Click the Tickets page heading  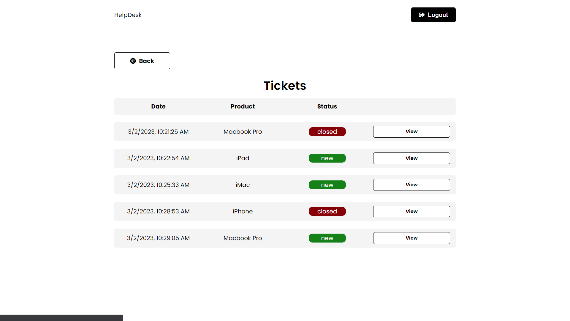coord(285,86)
